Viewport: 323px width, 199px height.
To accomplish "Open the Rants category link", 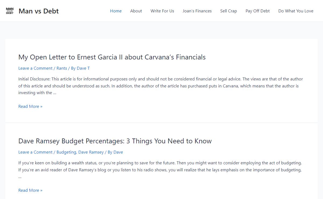I will (x=62, y=68).
